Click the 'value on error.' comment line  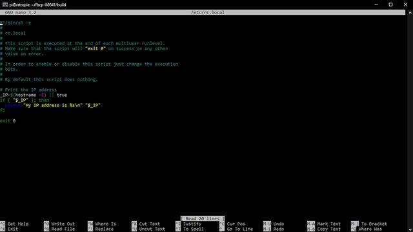[22, 53]
